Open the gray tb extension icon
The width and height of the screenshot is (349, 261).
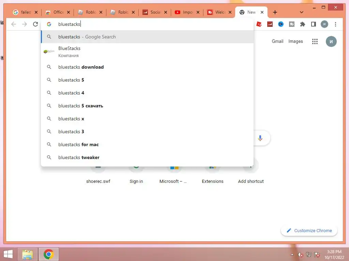pos(292,24)
